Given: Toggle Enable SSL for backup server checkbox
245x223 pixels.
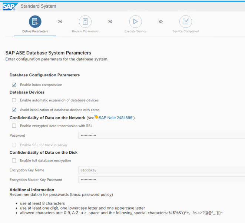Looking at the screenshot, I should [x=14, y=145].
